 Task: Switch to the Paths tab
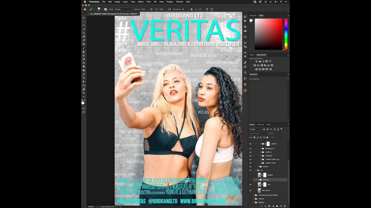(269, 125)
